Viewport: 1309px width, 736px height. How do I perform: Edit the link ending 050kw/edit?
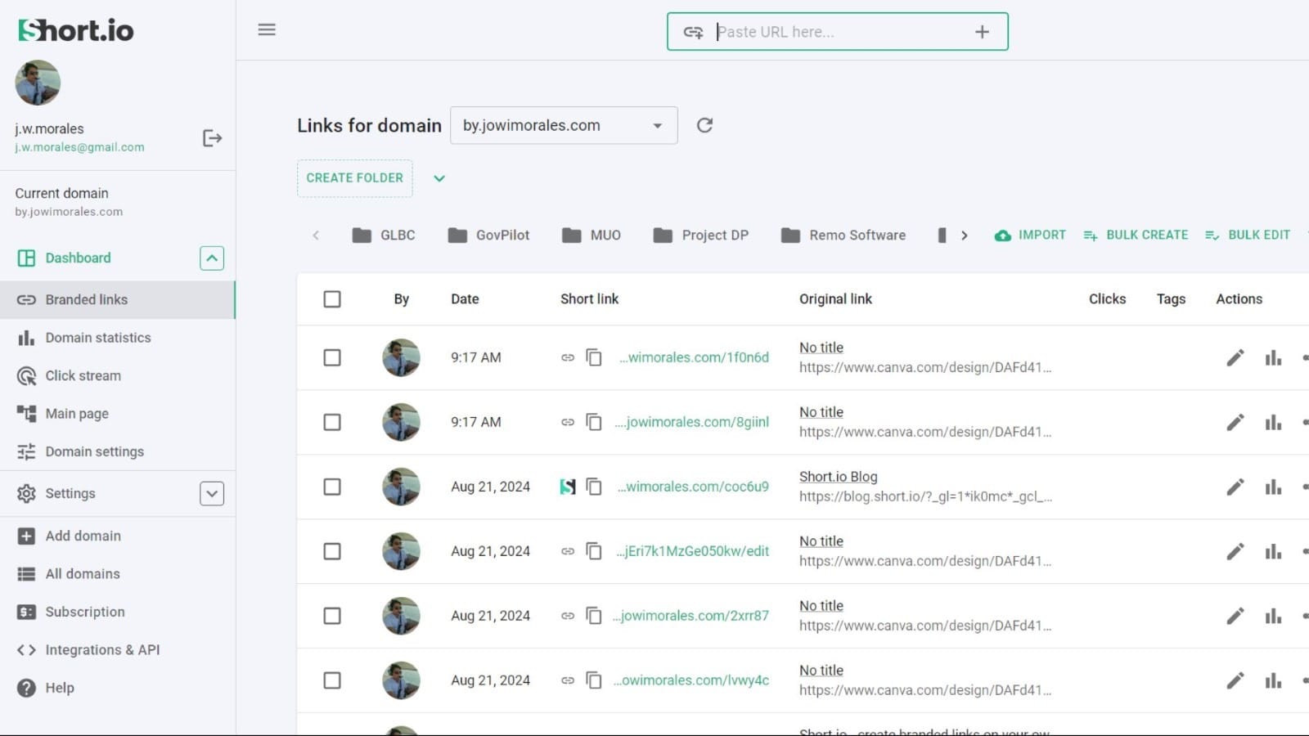[1235, 551]
